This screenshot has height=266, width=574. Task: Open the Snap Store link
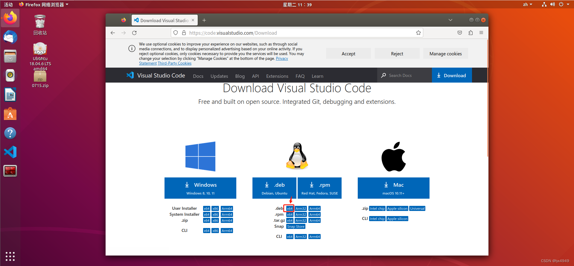(296, 227)
